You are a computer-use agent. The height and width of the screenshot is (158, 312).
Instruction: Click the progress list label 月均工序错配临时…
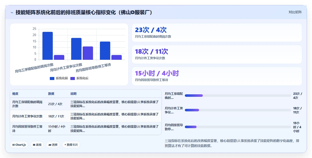coord(174,96)
